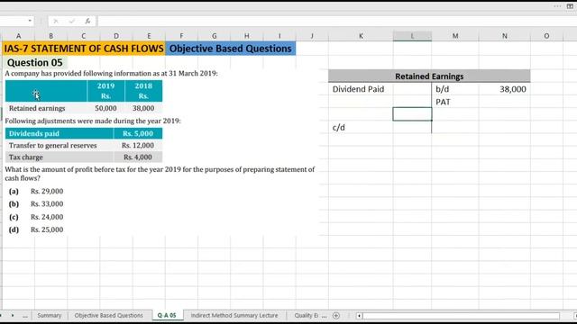This screenshot has height=324, width=577.
Task: Click the 'Rs. 4,000' tax value
Action: point(138,157)
